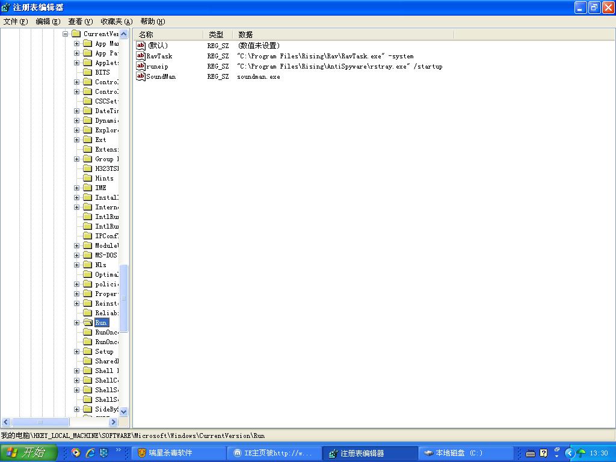Screen dimensions: 616x462
Task: Sort values by 类型 column header
Action: coord(218,34)
